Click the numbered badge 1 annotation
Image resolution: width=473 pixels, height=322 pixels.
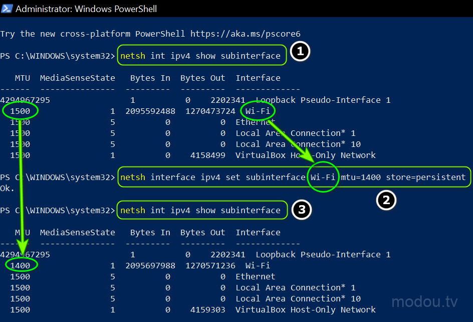click(301, 52)
